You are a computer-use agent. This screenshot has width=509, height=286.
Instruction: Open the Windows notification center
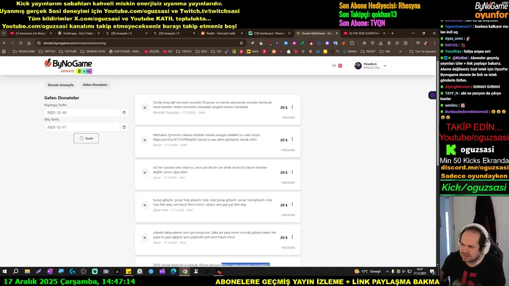(432, 271)
